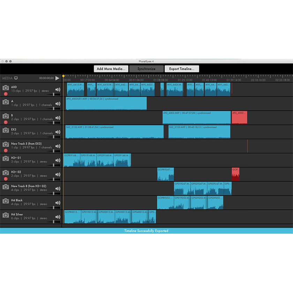This screenshot has width=293, height=293.
Task: Click the red warning badge on track B
Action: click(x=6, y=122)
